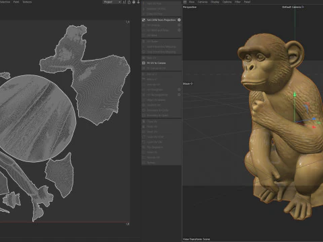Open the viewport hamburger menu icon
This screenshot has width=323, height=242.
(x=185, y=2)
